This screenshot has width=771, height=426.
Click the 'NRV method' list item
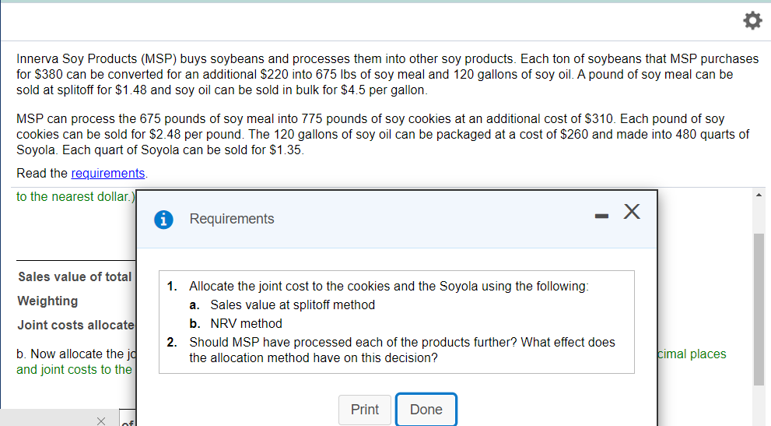(x=246, y=323)
